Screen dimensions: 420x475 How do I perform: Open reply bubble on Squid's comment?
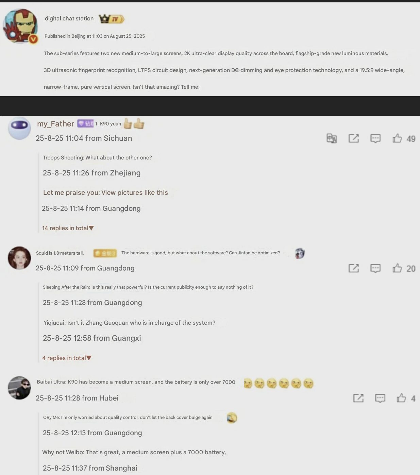pos(375,269)
